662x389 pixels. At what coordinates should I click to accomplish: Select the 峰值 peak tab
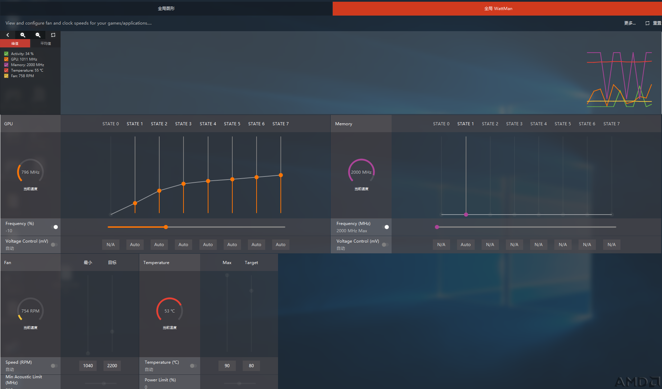click(x=15, y=43)
